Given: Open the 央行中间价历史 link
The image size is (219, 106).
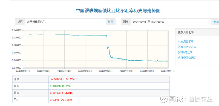Looking at the screenshot, I should point(187,58).
